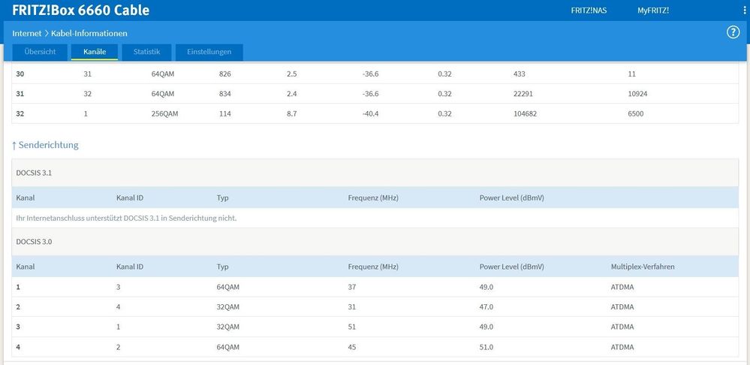Click the DOCSIS 3.0 section header

(34, 242)
